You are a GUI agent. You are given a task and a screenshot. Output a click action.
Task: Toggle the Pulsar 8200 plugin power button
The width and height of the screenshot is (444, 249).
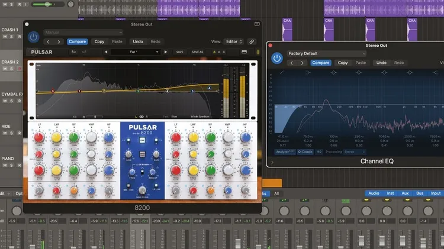[33, 37]
